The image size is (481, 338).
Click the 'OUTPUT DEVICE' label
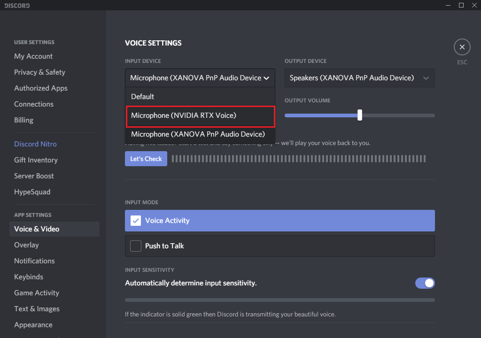point(305,61)
